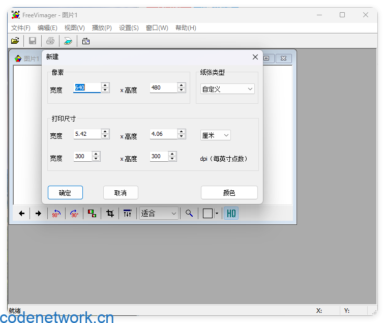The height and width of the screenshot is (323, 385).
Task: Click the settings dialog toolbar icon
Action: coord(85,41)
